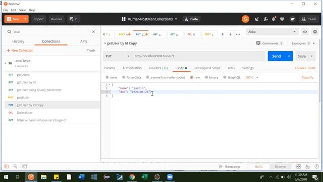
Task: Open File Explorer from the taskbar
Action: point(44,177)
